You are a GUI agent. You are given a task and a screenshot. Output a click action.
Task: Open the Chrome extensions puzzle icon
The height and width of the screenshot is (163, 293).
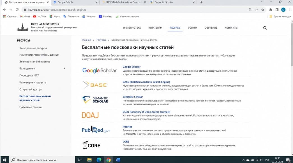click(271, 10)
